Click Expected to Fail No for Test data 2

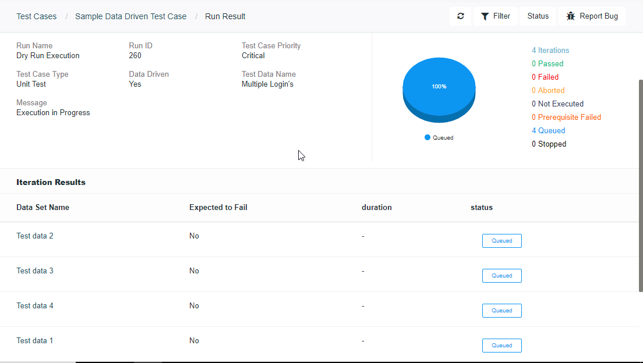point(194,236)
